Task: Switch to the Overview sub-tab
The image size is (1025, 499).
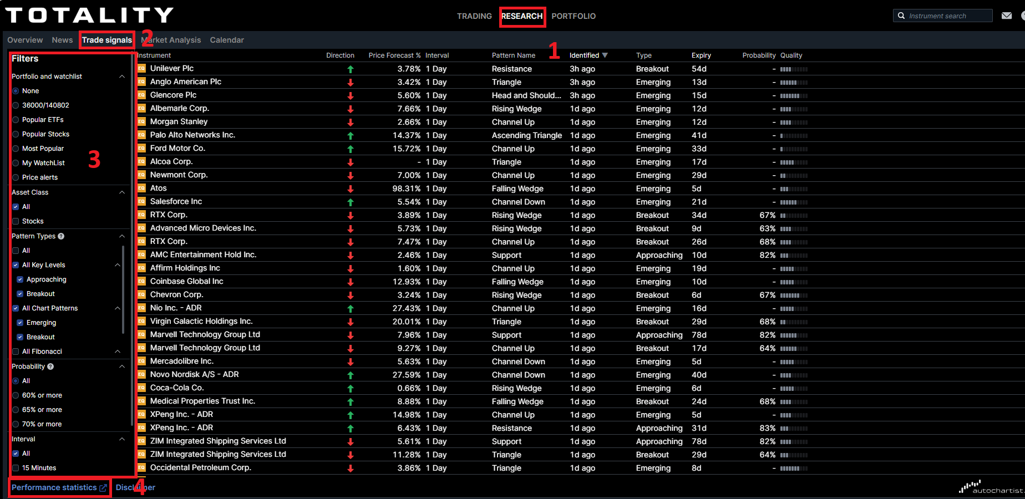Action: pos(25,40)
